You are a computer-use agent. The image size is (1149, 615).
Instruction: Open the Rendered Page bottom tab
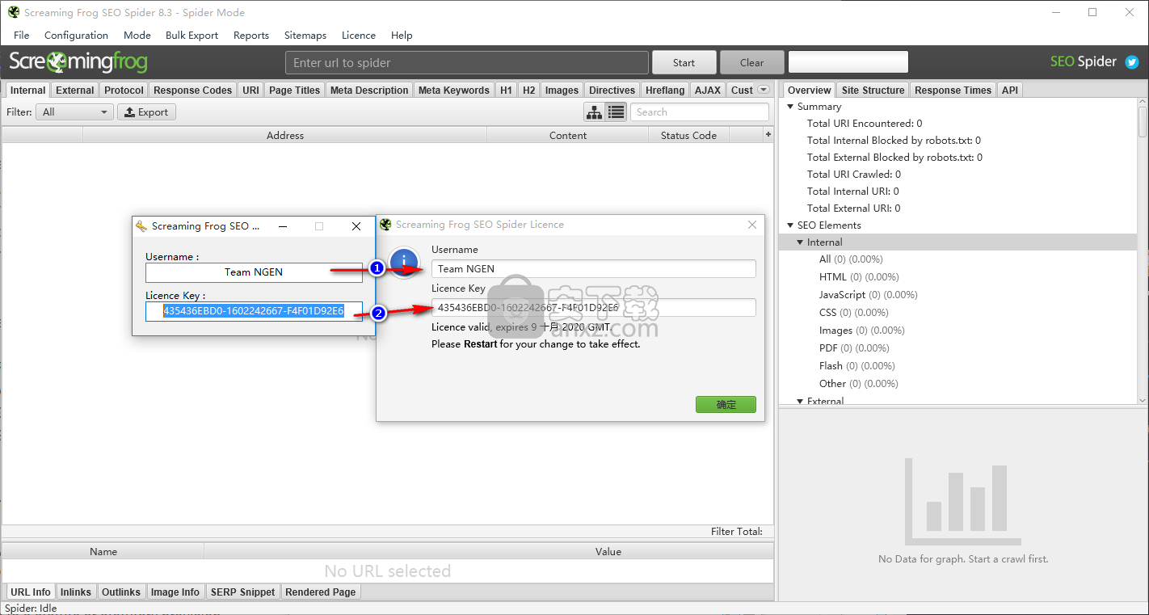click(x=320, y=592)
